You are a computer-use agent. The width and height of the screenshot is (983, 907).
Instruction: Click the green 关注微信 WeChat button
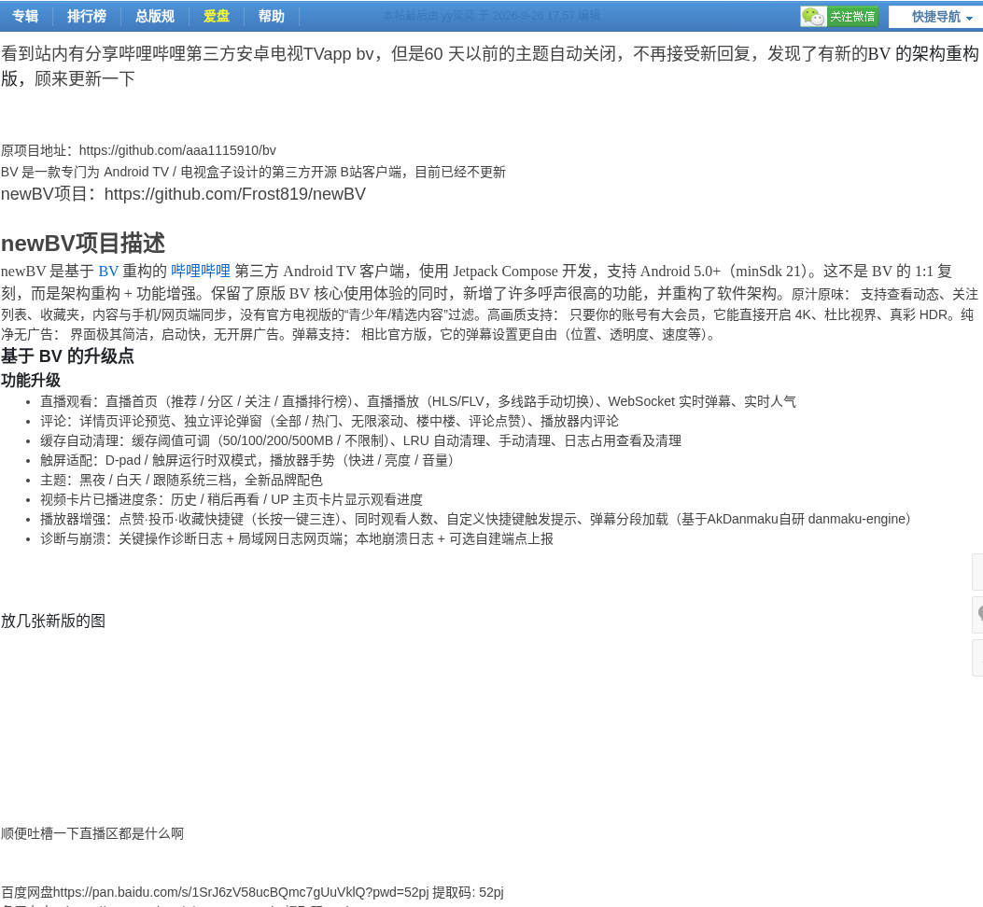tap(839, 16)
